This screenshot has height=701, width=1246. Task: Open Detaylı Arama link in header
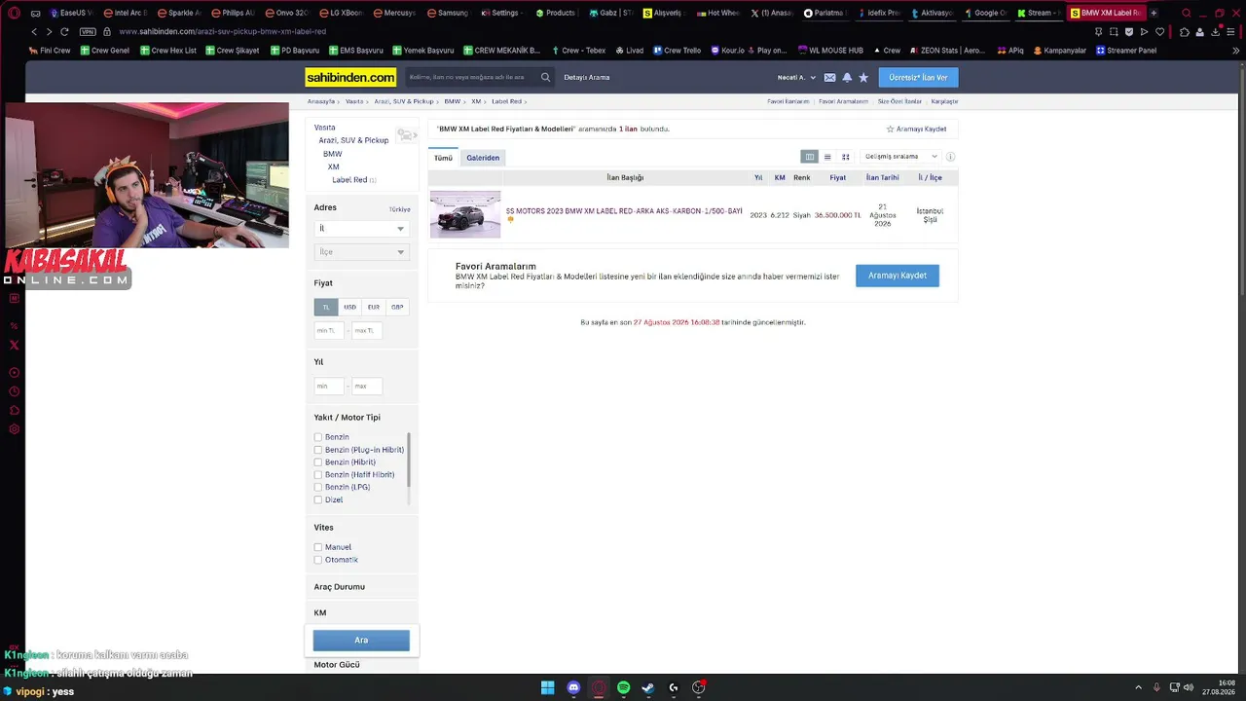click(587, 77)
